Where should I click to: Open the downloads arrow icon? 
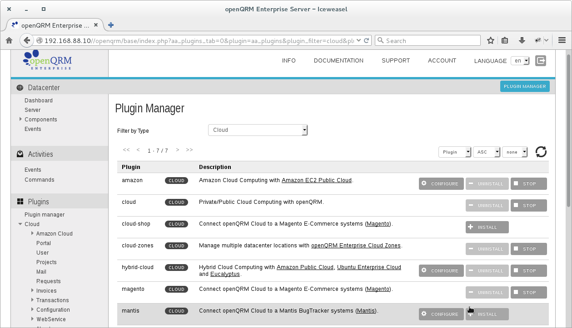click(x=522, y=41)
